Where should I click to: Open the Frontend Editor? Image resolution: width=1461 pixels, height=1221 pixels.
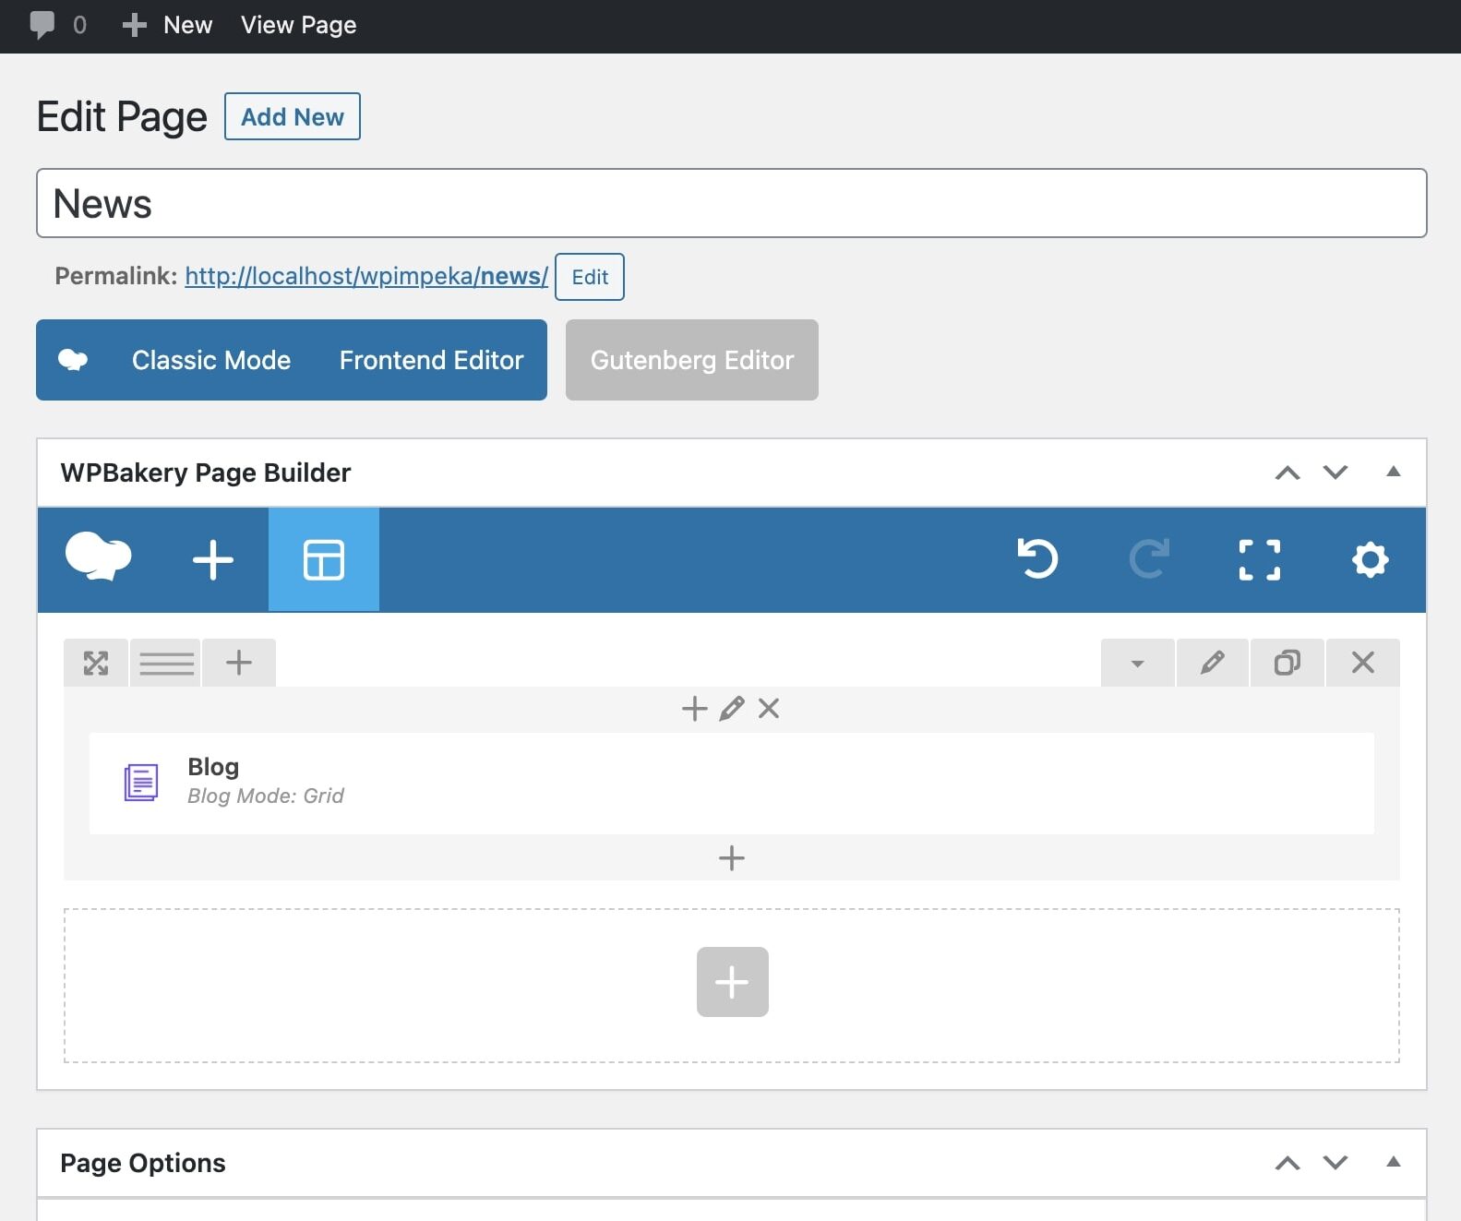point(431,360)
